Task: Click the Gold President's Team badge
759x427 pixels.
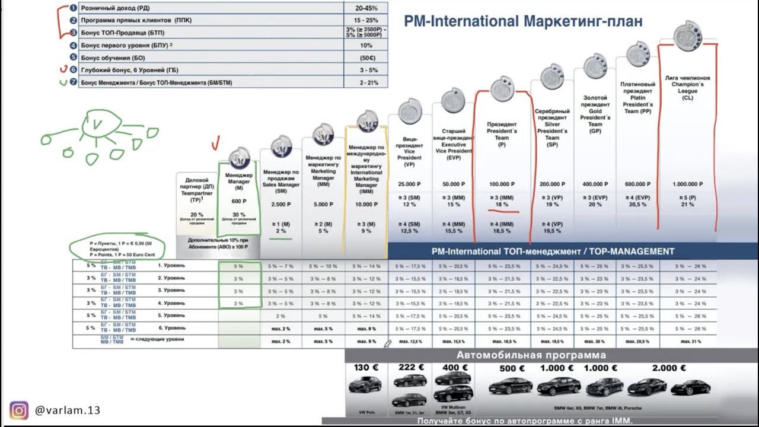Action: pyautogui.click(x=595, y=66)
